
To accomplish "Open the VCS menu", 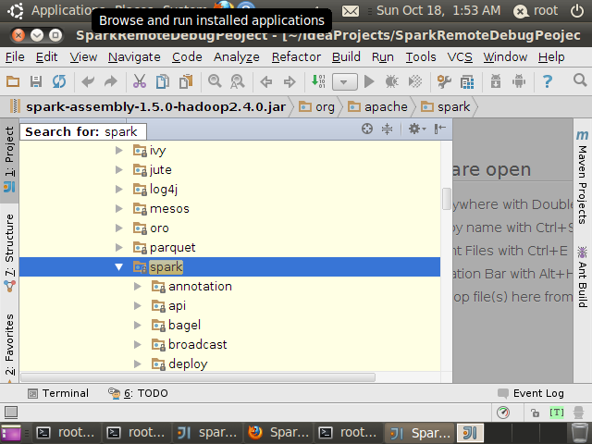I will (x=460, y=57).
